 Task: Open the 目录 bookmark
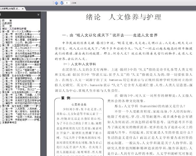7,26
